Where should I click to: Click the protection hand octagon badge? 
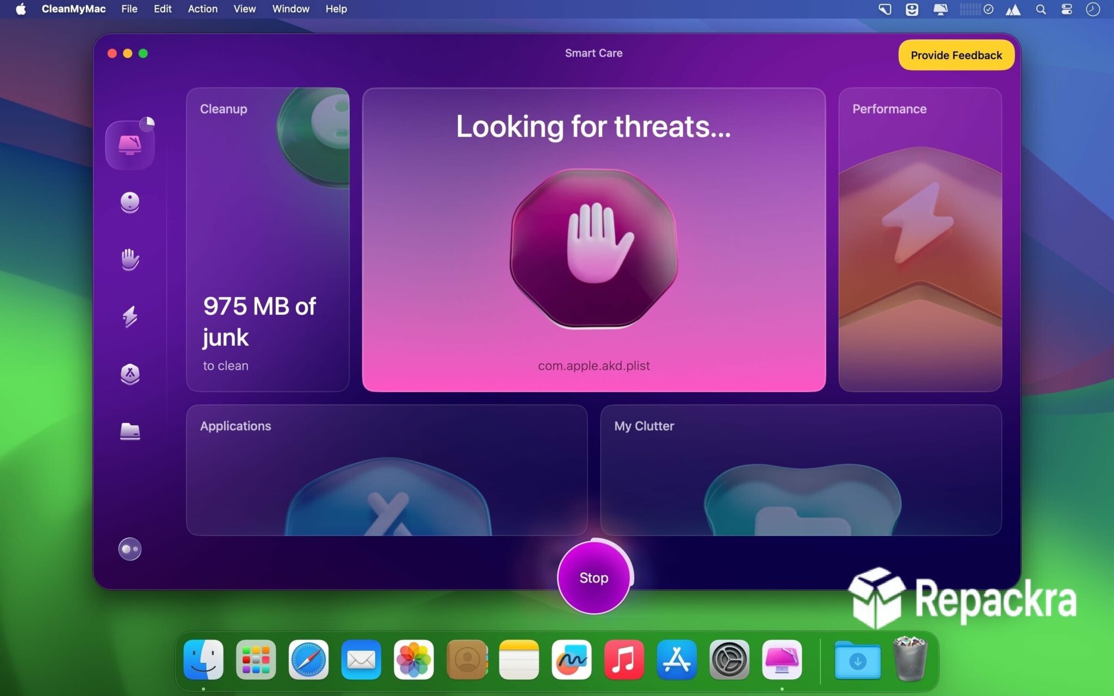click(x=594, y=248)
